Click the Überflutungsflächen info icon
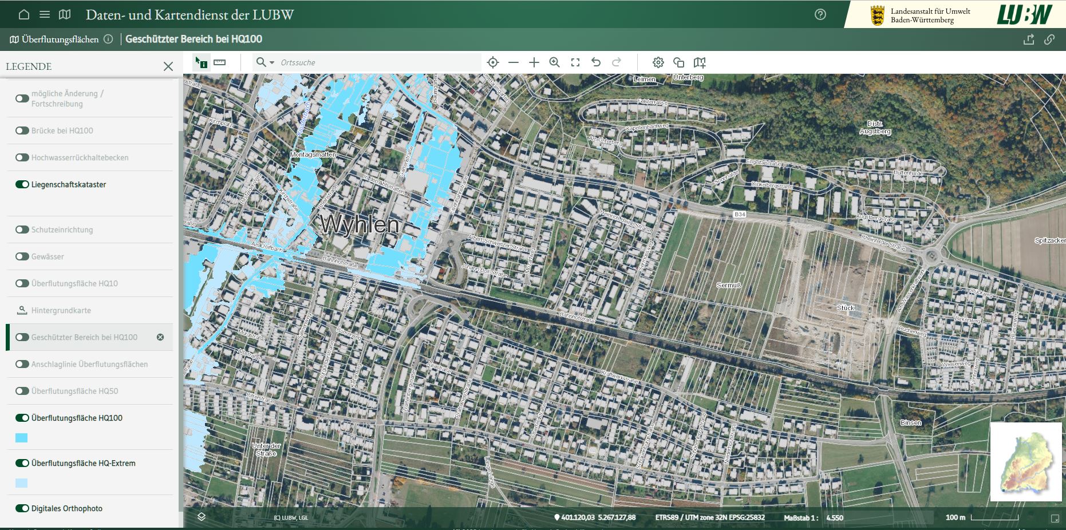Image resolution: width=1066 pixels, height=530 pixels. click(x=109, y=39)
